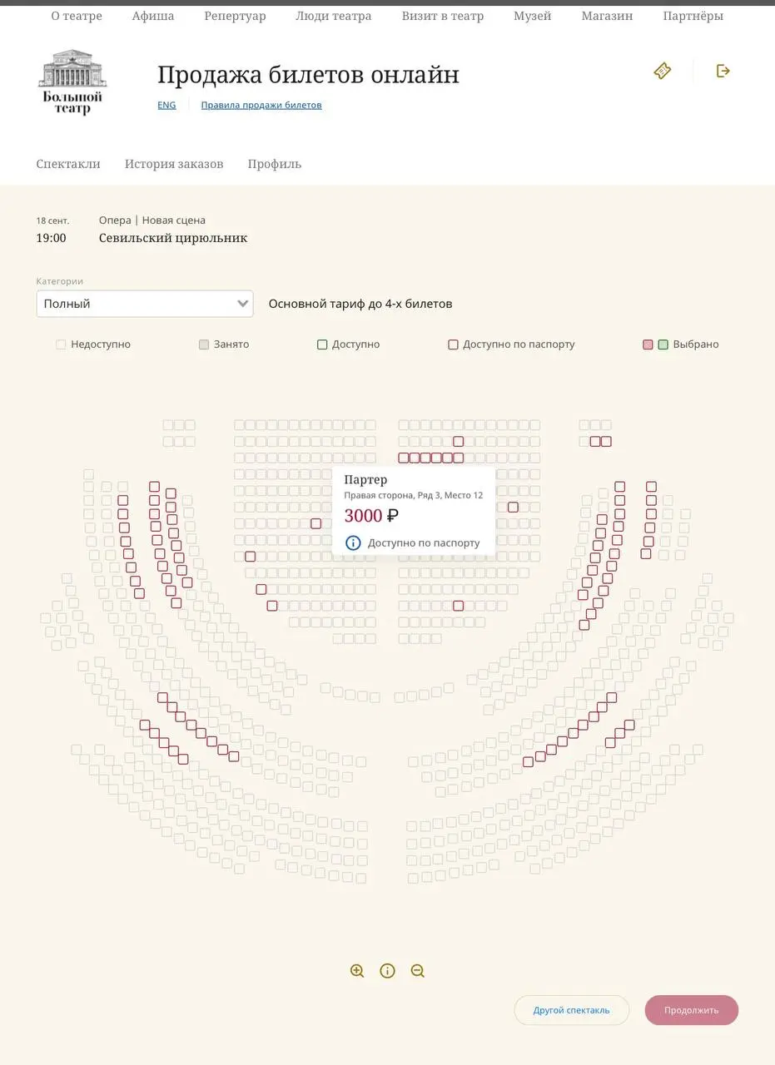The image size is (775, 1065).
Task: Open Правила продажи билетов link
Action: (x=261, y=105)
